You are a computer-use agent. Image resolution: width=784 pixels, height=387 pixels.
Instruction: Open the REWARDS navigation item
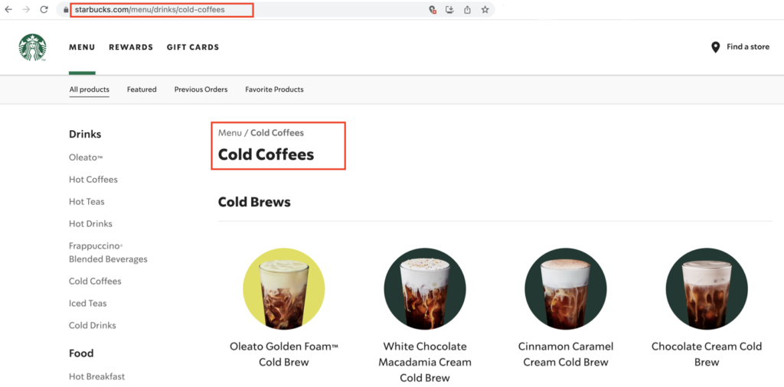point(131,47)
